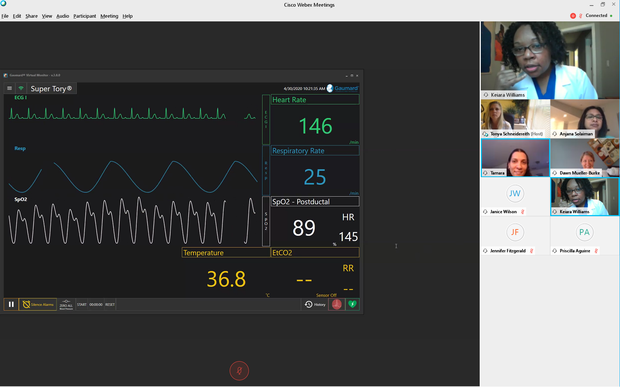The height and width of the screenshot is (387, 620).
Task: Select Tamara's video thumbnail
Action: tap(515, 158)
